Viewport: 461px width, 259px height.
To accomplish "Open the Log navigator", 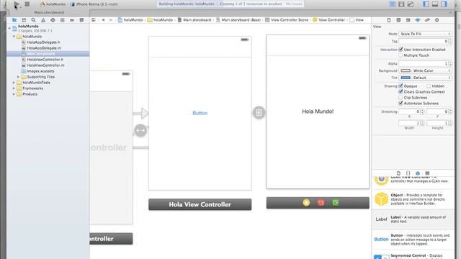I will [81, 20].
